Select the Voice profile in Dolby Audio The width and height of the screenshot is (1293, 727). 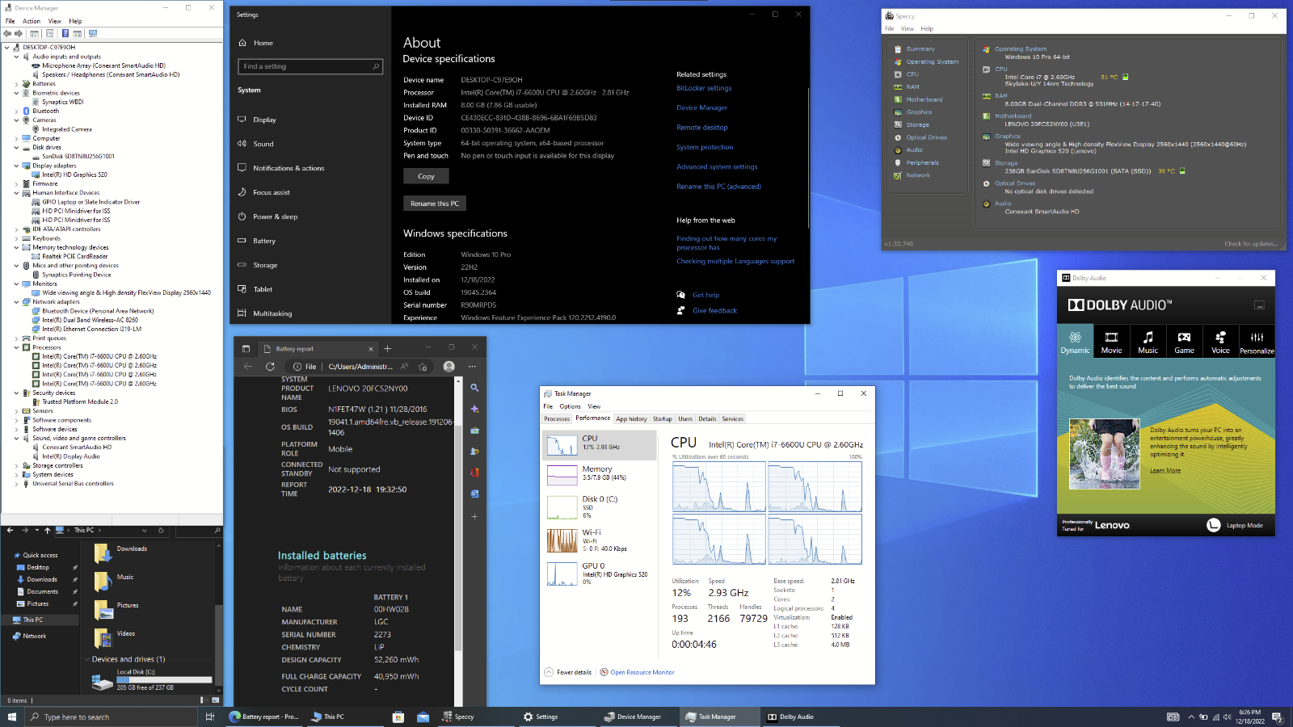[x=1220, y=342]
